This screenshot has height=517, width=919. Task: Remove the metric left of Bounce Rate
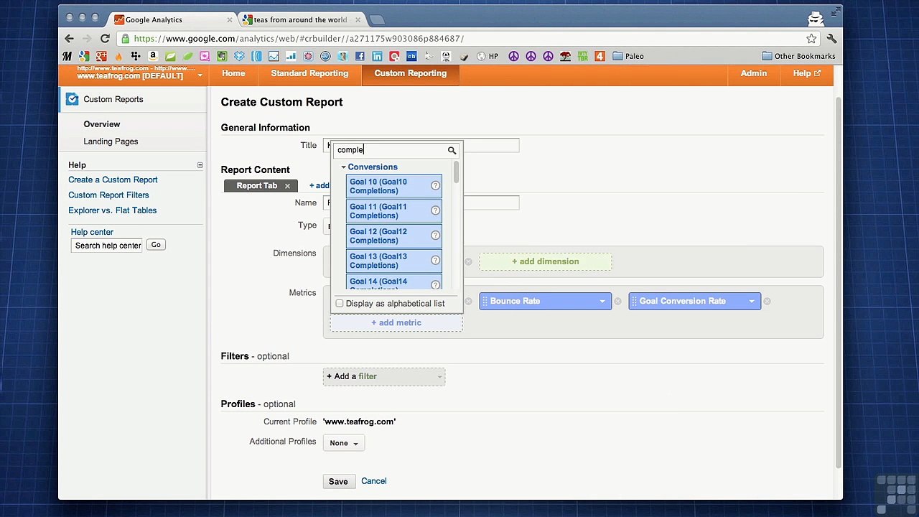point(468,302)
